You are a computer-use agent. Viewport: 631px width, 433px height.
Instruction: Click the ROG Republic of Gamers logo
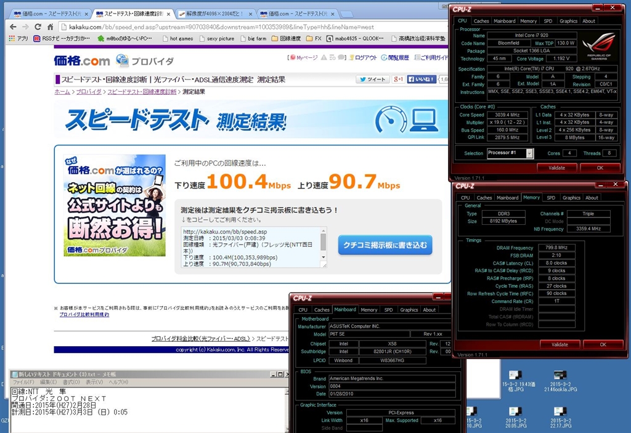point(599,46)
